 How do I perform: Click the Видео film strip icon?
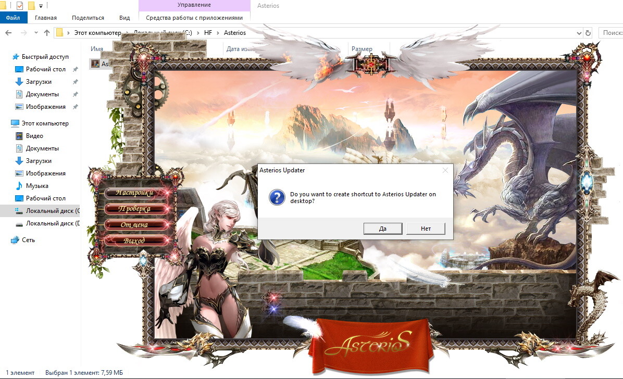click(19, 136)
